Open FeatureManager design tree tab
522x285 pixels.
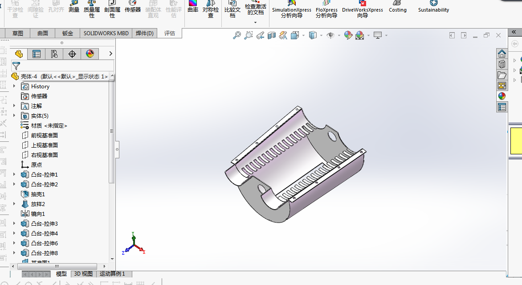(19, 54)
